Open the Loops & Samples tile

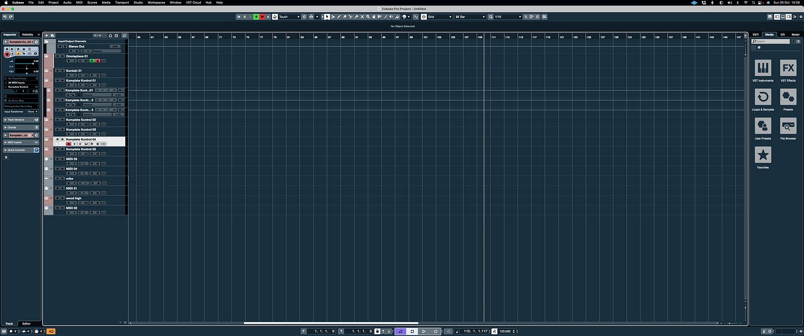tap(763, 97)
